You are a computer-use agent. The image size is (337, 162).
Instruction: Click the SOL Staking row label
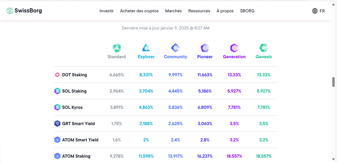[x=75, y=91]
